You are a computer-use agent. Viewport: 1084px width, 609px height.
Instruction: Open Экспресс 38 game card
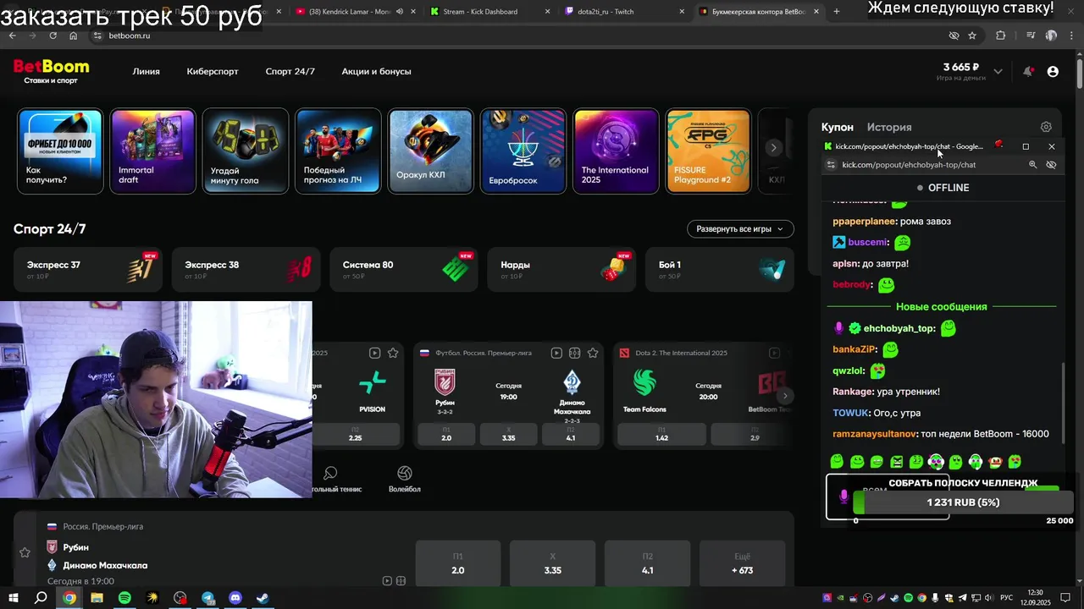coord(246,269)
